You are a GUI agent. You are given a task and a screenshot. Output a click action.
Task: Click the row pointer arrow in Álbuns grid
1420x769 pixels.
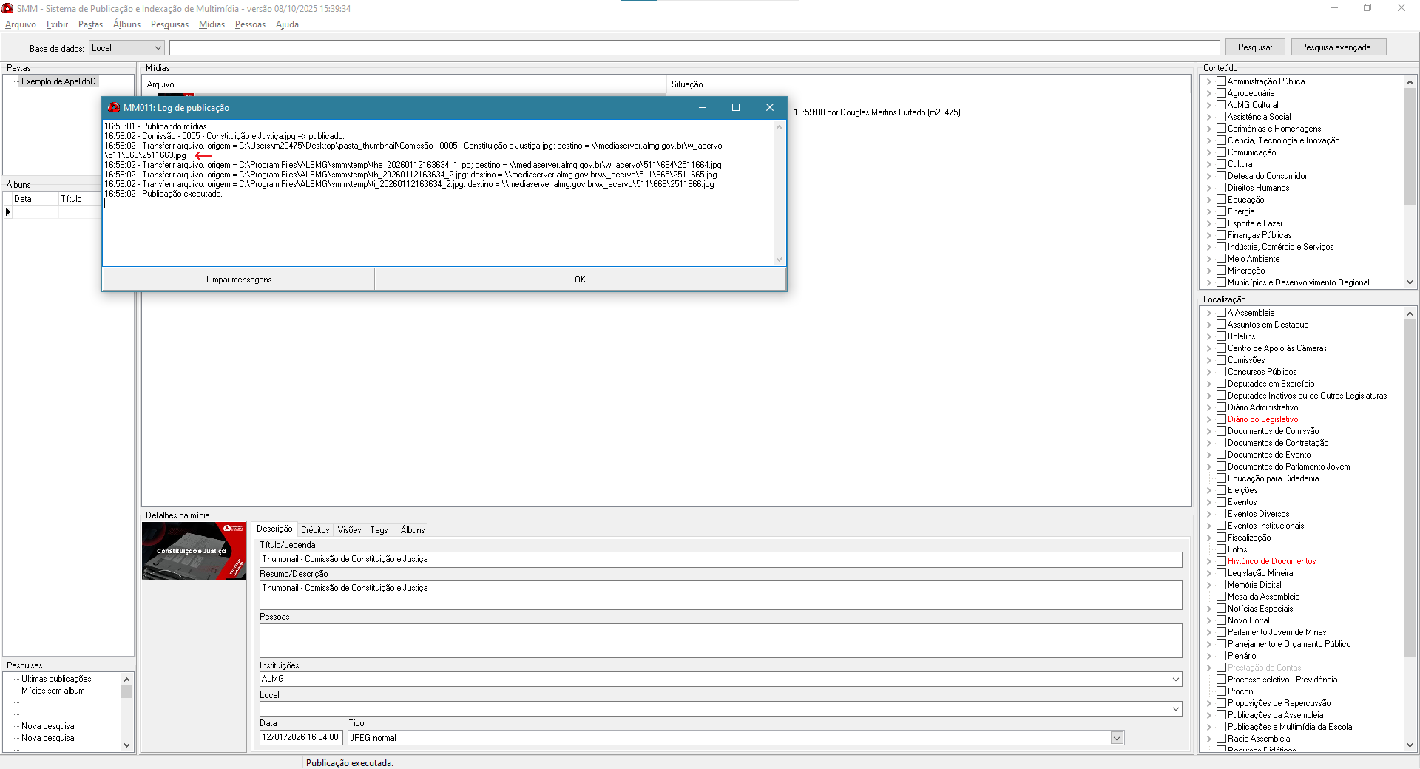coord(8,212)
